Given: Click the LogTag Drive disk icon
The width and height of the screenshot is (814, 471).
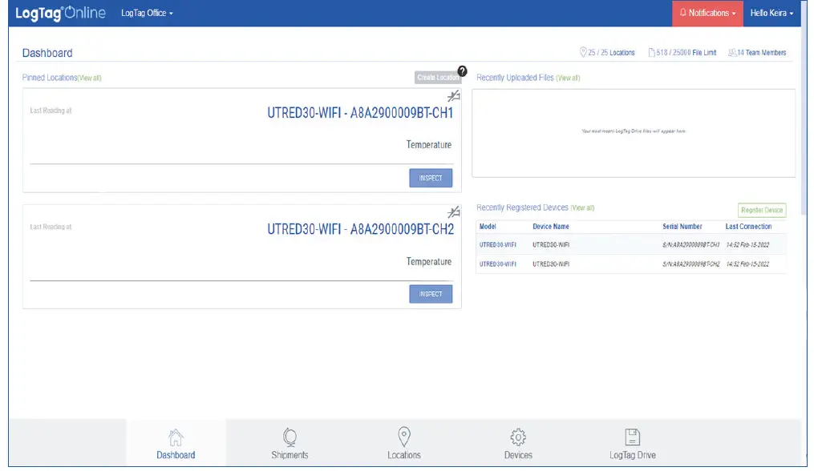Looking at the screenshot, I should pyautogui.click(x=632, y=437).
